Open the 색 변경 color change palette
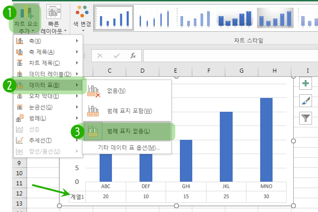The height and width of the screenshot is (212, 318). click(x=82, y=19)
